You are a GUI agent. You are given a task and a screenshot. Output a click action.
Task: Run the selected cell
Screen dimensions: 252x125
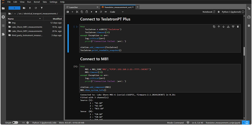pos(92,12)
